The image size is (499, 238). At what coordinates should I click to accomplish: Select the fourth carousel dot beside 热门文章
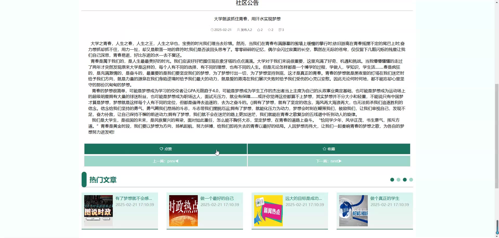(x=411, y=180)
